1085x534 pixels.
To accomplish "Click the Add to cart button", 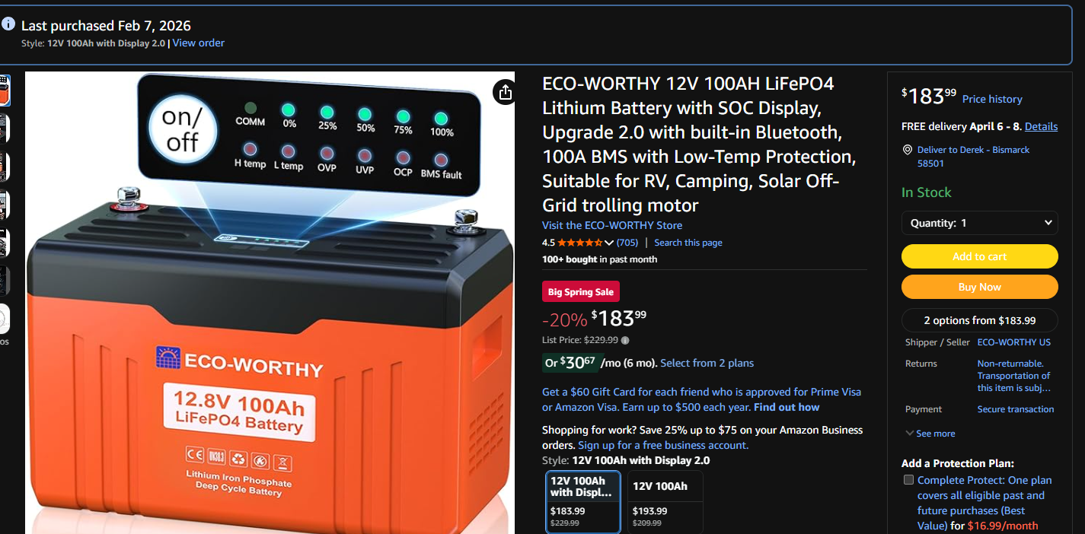I will (x=980, y=256).
